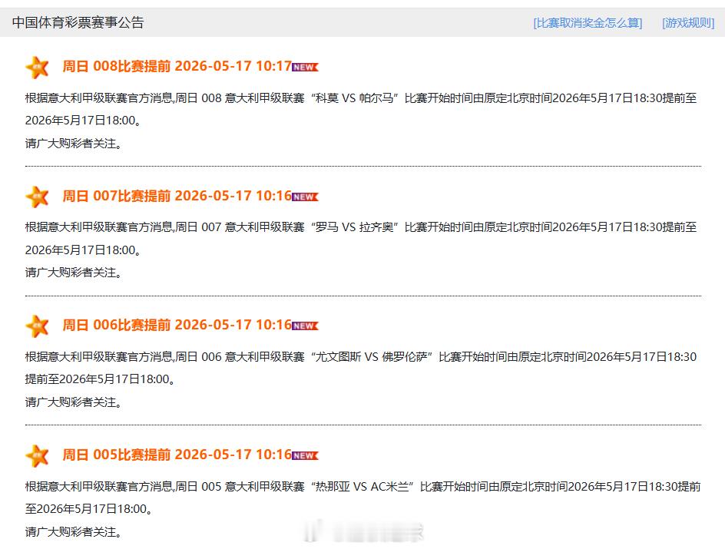Screen dimensions: 725x549
Task: Click the 中国体育彩票赛事公告 header title
Action: pos(78,22)
